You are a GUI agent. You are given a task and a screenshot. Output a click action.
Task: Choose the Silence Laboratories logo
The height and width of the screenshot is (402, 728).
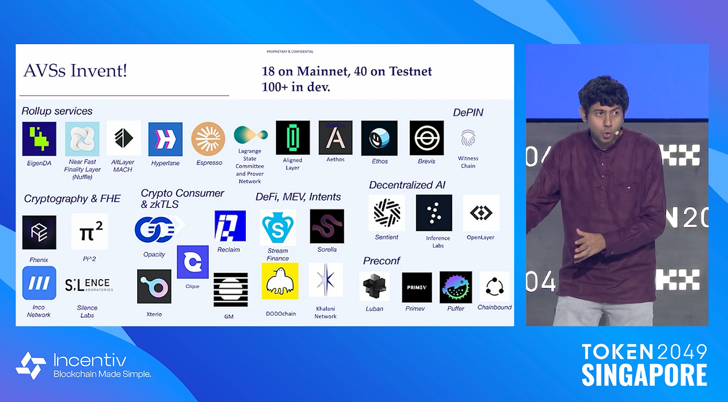89,284
